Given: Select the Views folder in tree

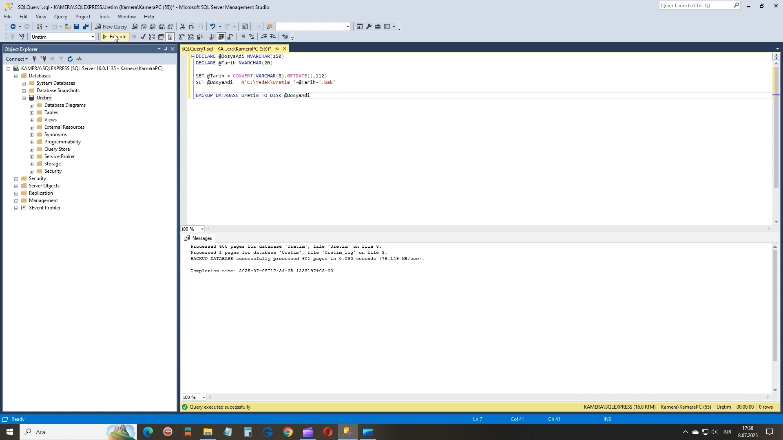Looking at the screenshot, I should click(50, 120).
